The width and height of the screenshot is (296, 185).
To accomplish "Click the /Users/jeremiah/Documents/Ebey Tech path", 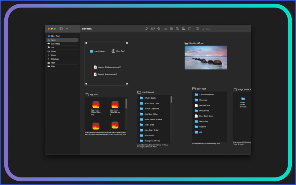I will click(206, 144).
